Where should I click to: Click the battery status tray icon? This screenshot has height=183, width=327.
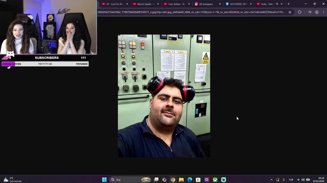point(308,180)
